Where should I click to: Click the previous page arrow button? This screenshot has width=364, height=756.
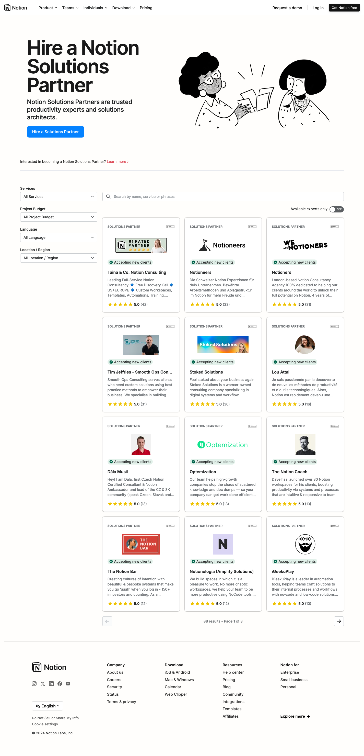(107, 621)
